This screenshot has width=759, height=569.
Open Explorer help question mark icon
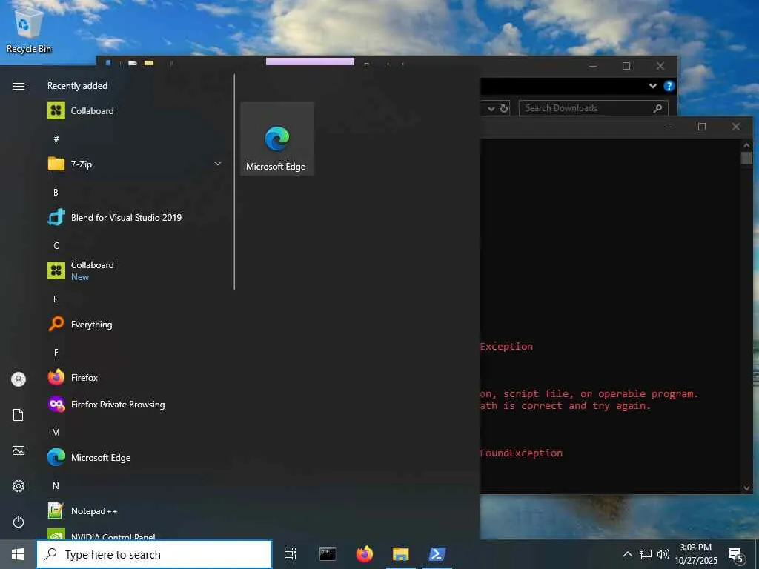[669, 86]
